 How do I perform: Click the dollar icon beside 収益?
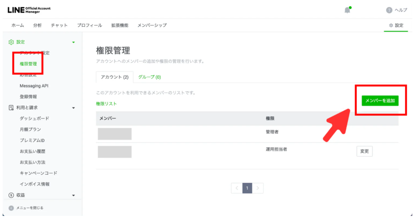11,195
